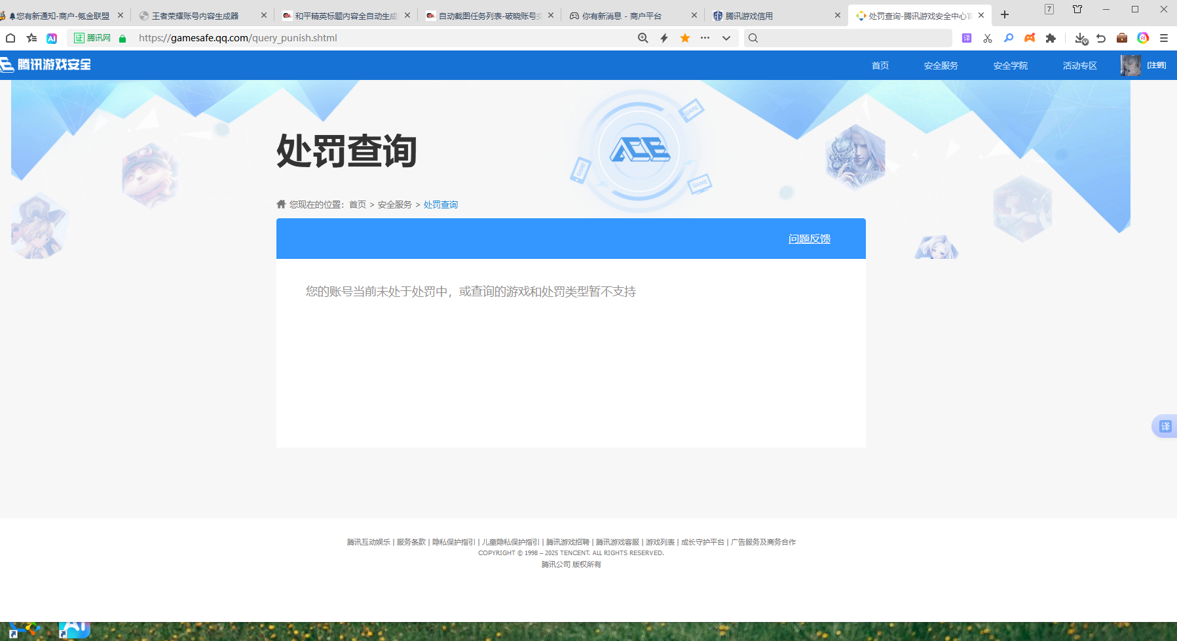This screenshot has height=641, width=1177.
Task: Open the shirt skin theme icon
Action: point(1077,9)
